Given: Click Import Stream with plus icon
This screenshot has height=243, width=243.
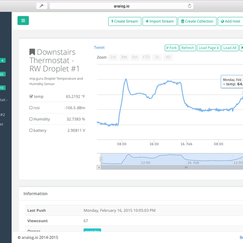Looking at the screenshot, I should pos(159,21).
